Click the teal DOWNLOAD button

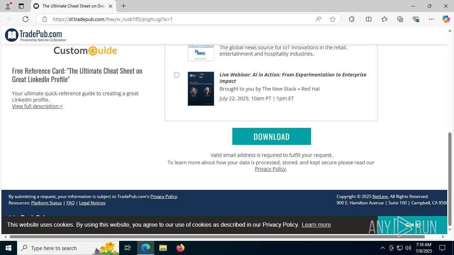pyautogui.click(x=271, y=136)
